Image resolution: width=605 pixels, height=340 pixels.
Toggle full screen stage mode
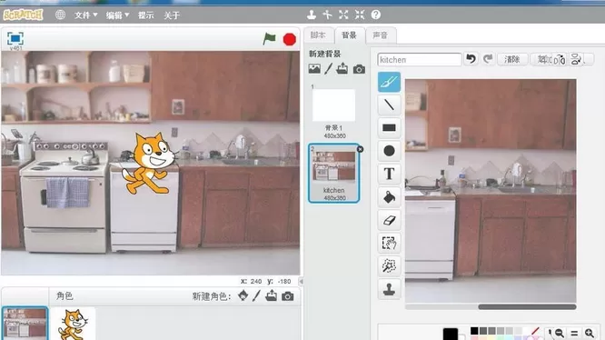click(x=15, y=38)
